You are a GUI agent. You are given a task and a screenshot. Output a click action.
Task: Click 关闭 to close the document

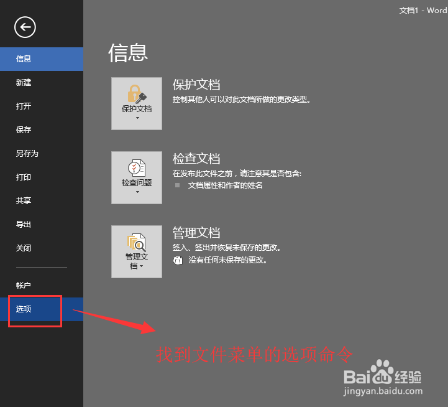click(42, 248)
